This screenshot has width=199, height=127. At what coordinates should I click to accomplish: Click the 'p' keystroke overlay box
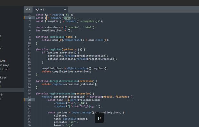[x=99, y=118]
